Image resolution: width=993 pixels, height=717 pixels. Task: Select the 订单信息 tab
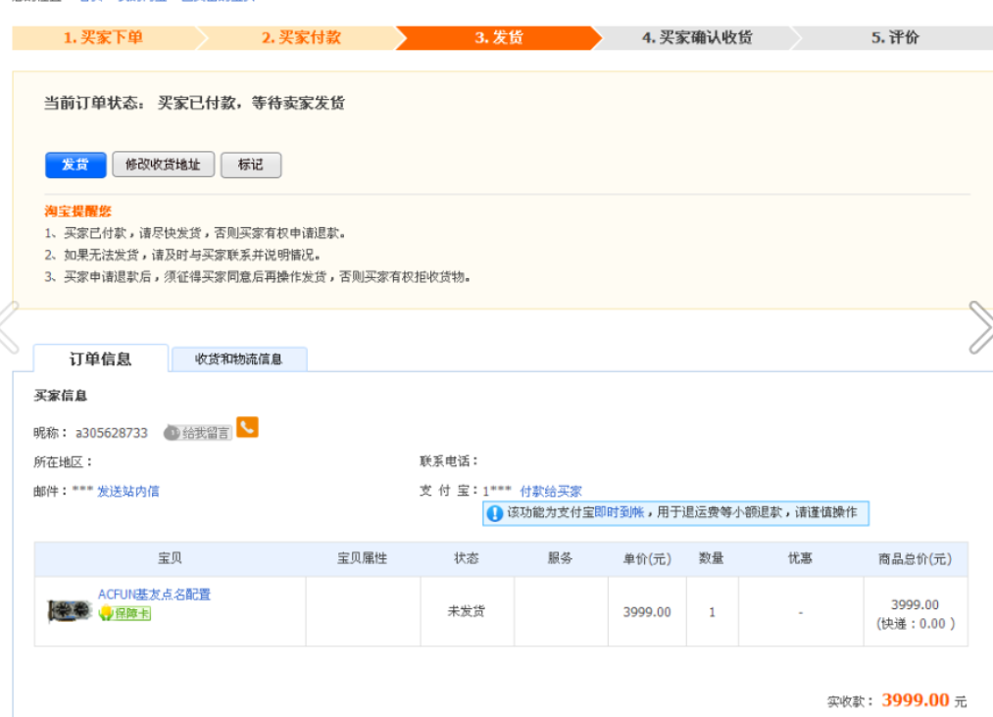101,358
